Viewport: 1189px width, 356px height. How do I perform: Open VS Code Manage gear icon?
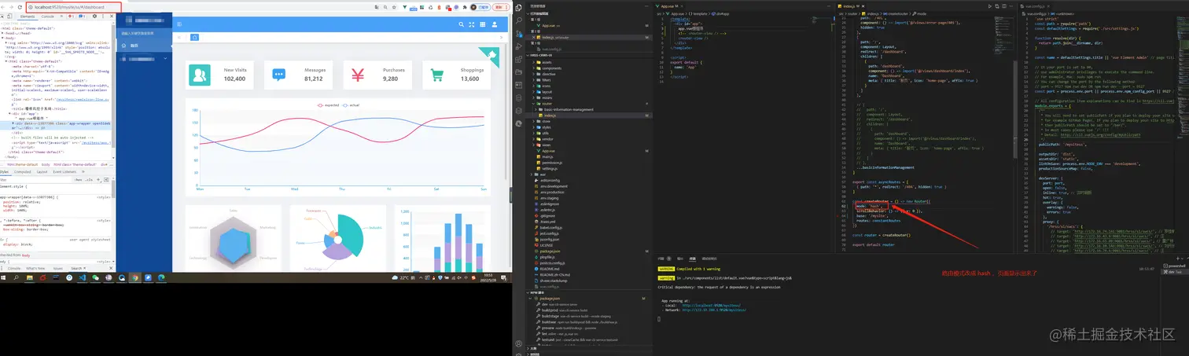point(518,353)
